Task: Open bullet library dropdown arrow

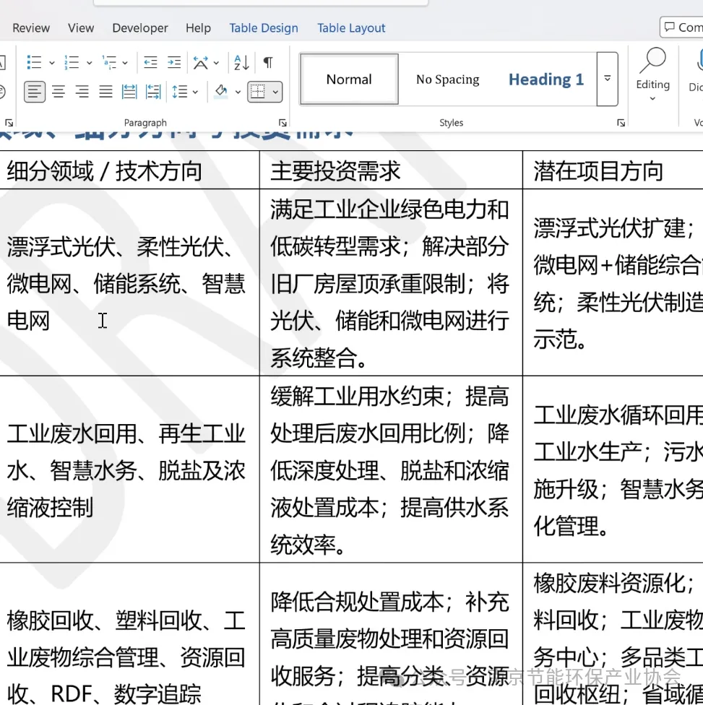Action: [x=52, y=63]
